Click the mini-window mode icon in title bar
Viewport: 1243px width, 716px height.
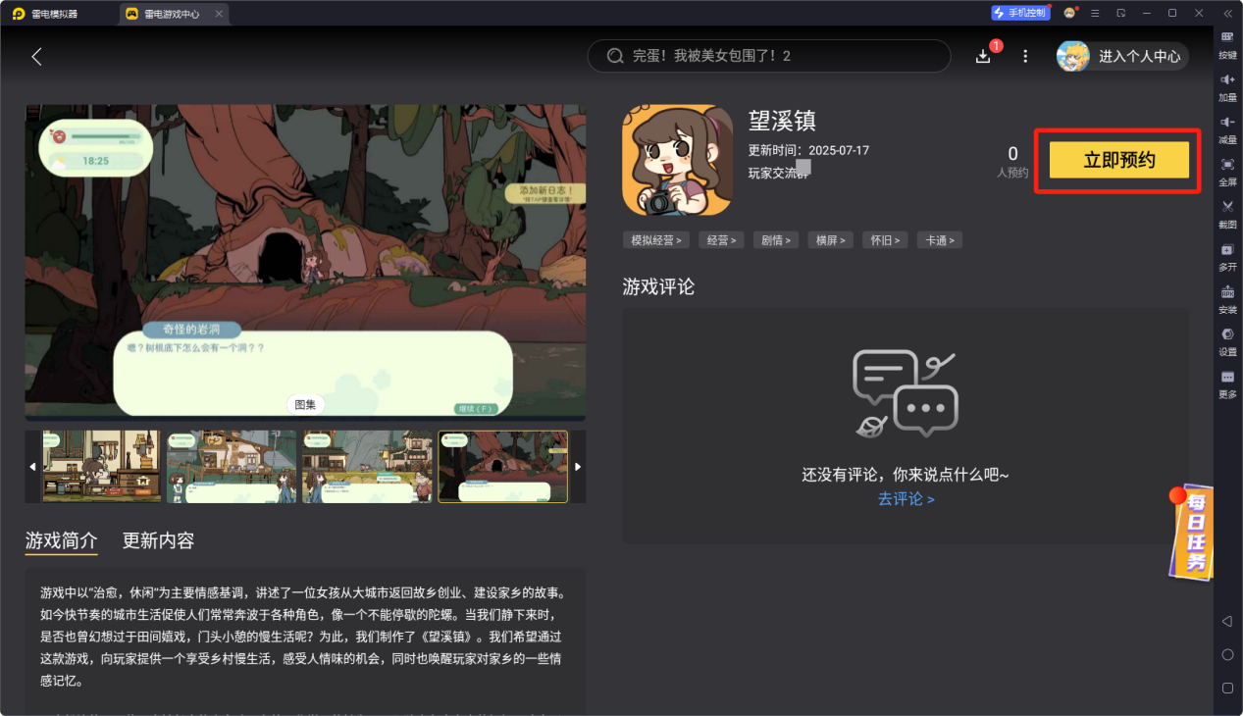(1120, 13)
